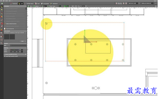This screenshot has height=99, width=159.
Task: Click the Select button
Action: [x=22, y=41]
